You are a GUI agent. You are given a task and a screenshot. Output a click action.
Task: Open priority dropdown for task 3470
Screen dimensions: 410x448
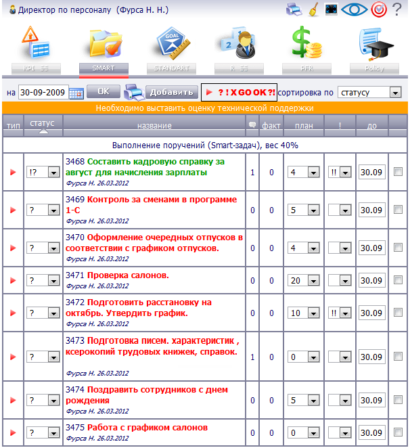coord(340,248)
